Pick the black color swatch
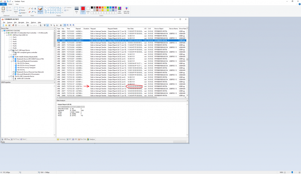 92,8
